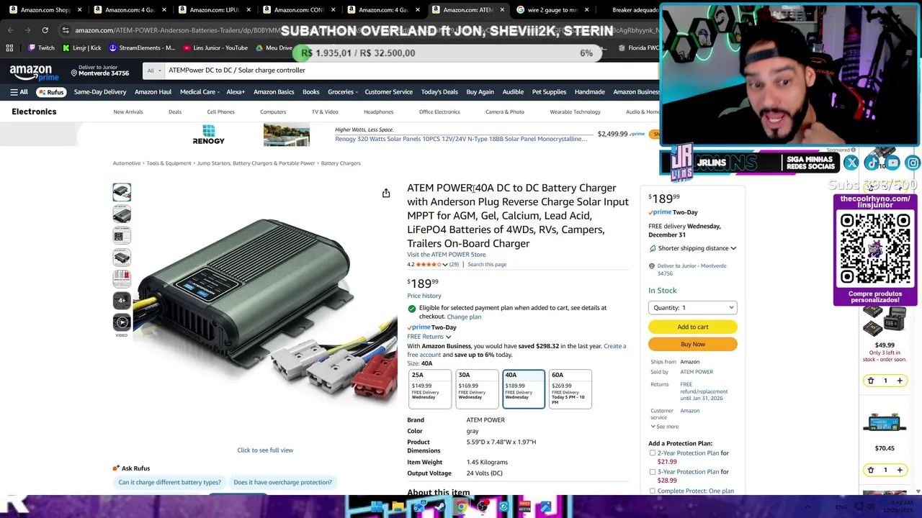Expand the star rating breakdown arrow
The width and height of the screenshot is (922, 518).
[x=444, y=265]
